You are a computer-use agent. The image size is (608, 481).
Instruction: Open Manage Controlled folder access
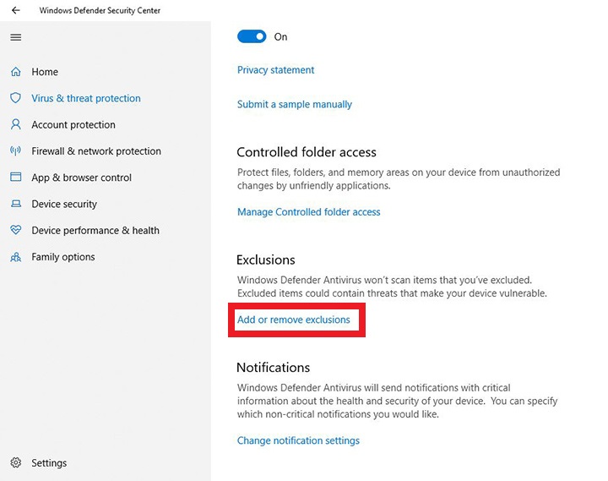tap(308, 212)
